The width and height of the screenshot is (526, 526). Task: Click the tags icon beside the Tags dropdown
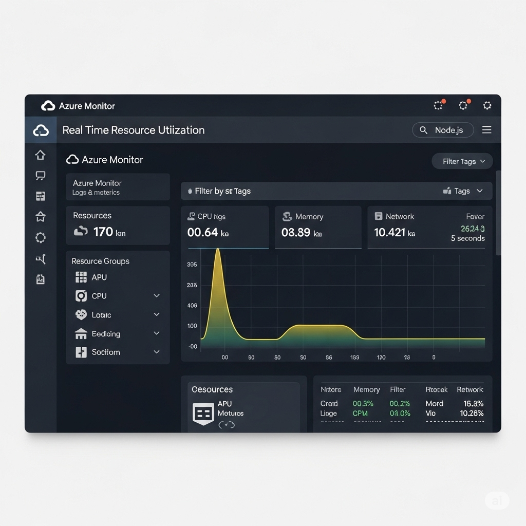[x=447, y=191]
